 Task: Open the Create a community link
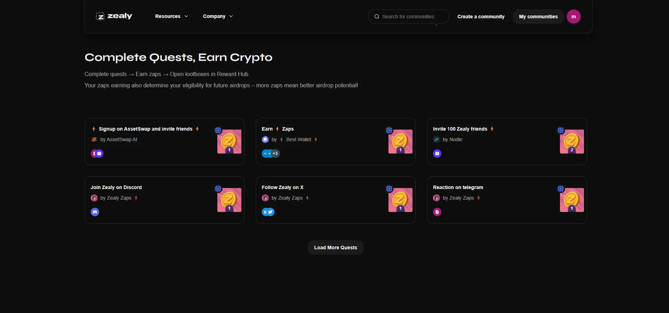481,17
